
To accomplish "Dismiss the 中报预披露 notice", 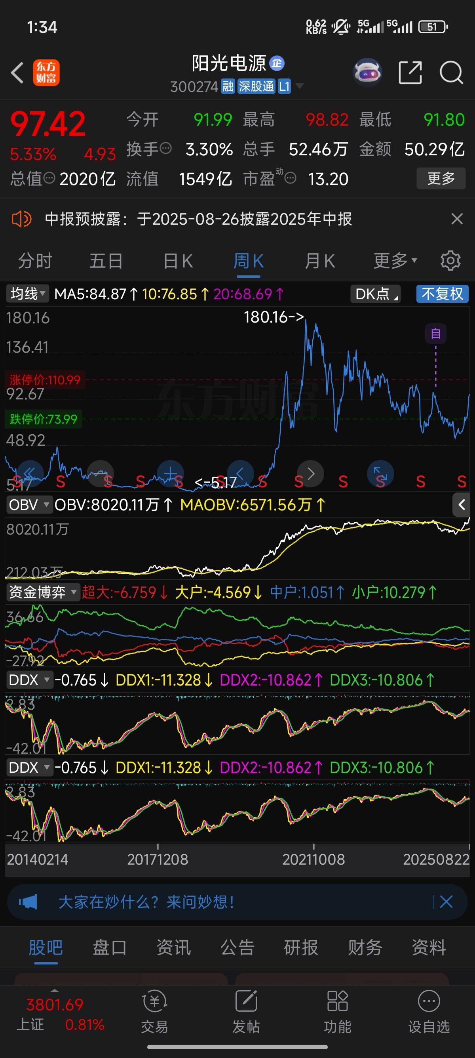I will tap(457, 219).
